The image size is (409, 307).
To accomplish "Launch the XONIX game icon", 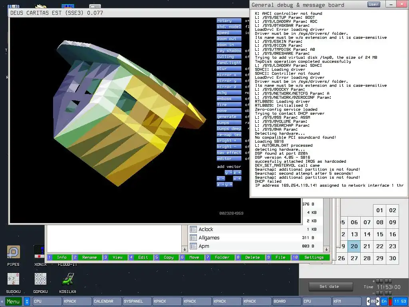I will tap(40, 252).
